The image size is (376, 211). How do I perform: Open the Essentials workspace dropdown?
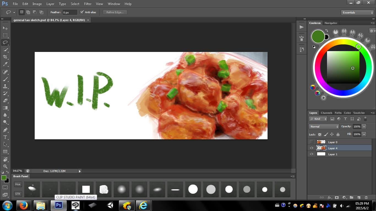pos(357,13)
